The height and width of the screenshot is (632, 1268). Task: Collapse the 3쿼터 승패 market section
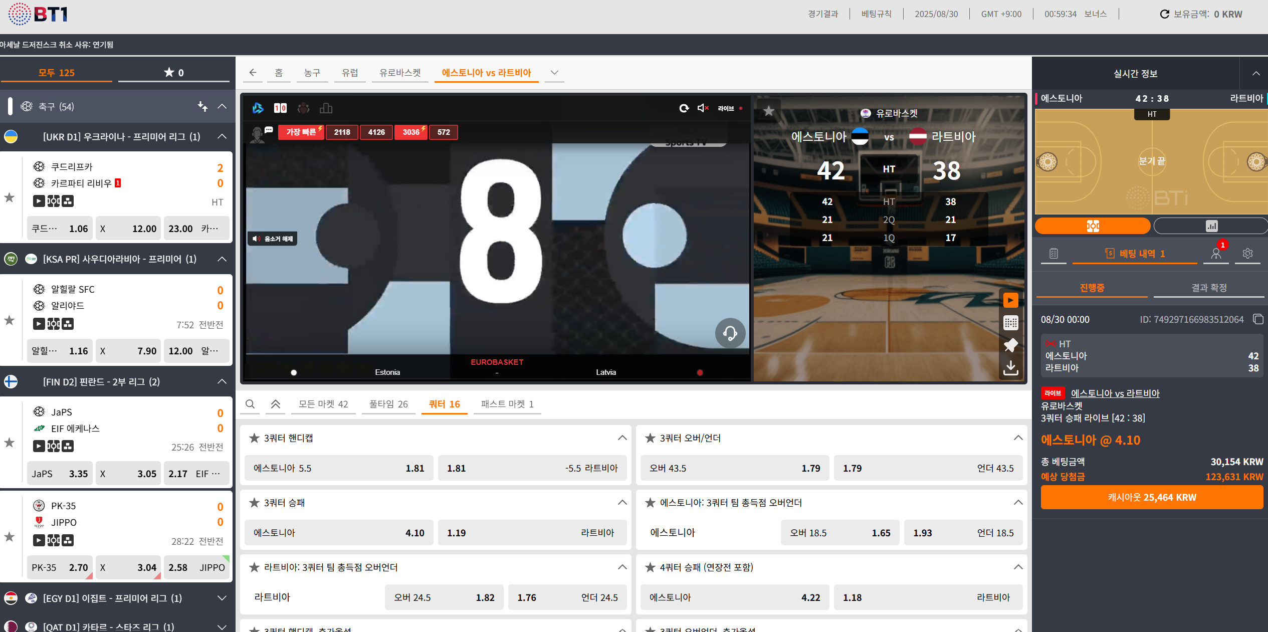[622, 502]
